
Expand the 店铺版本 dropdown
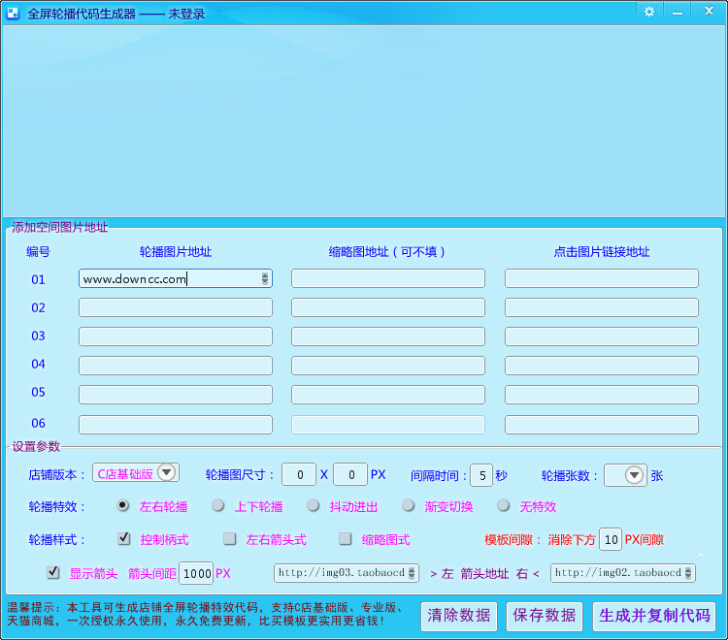(166, 473)
